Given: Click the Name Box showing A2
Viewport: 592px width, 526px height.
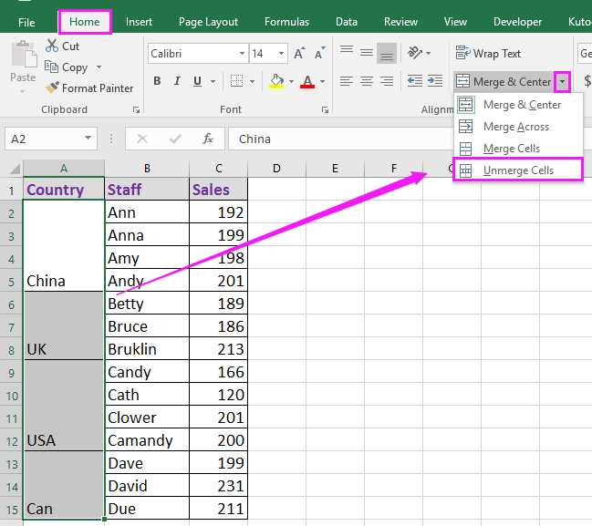Looking at the screenshot, I should pos(44,139).
